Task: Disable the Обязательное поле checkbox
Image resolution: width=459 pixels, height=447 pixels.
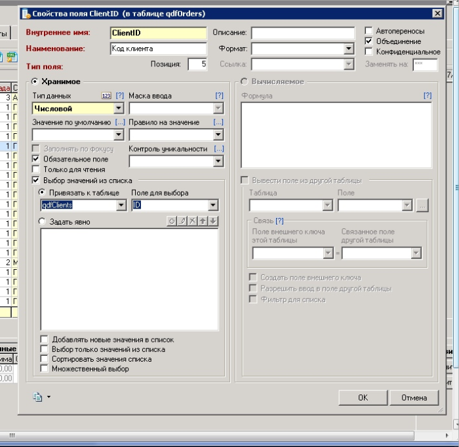Action: click(37, 159)
